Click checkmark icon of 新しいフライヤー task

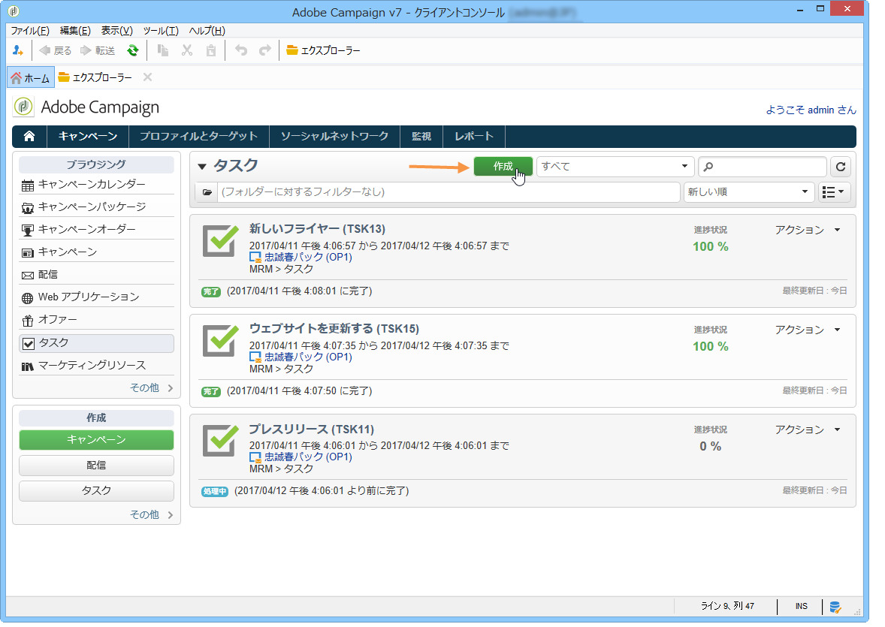point(220,241)
